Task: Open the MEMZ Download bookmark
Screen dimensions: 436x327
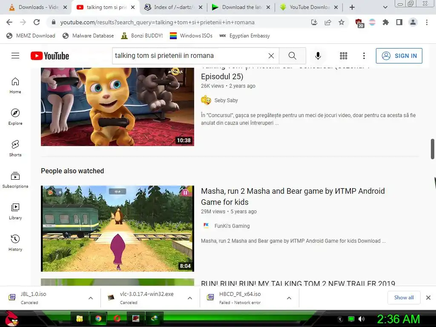Action: click(31, 36)
